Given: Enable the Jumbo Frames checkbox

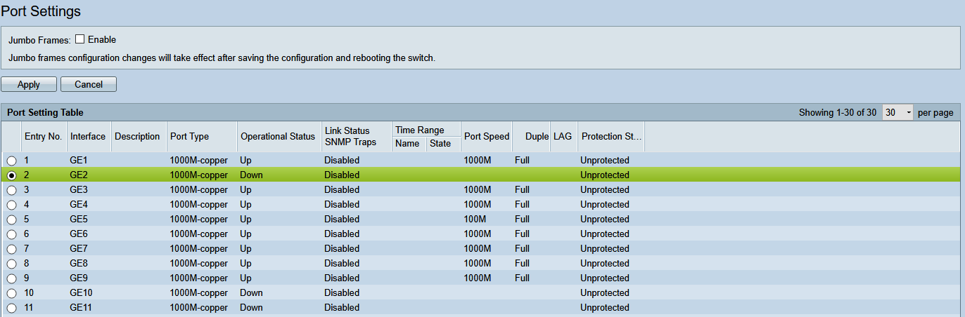Looking at the screenshot, I should pos(79,39).
